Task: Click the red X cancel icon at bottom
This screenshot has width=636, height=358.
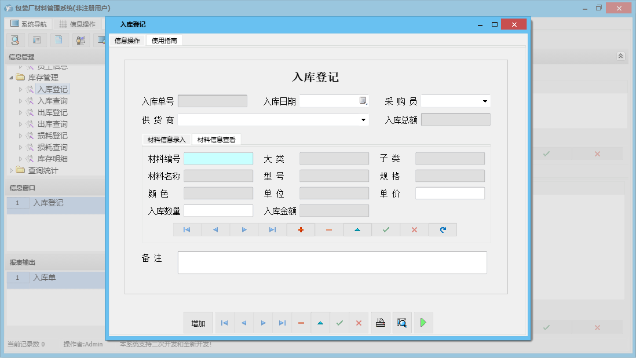Action: coord(359,323)
